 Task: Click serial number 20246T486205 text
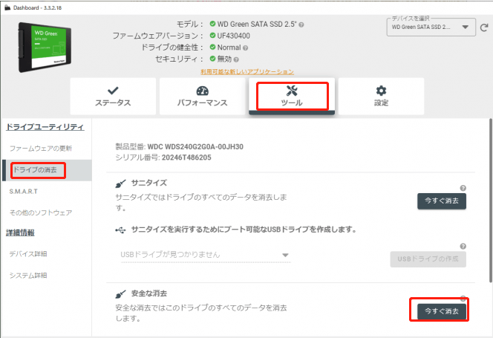pos(186,157)
